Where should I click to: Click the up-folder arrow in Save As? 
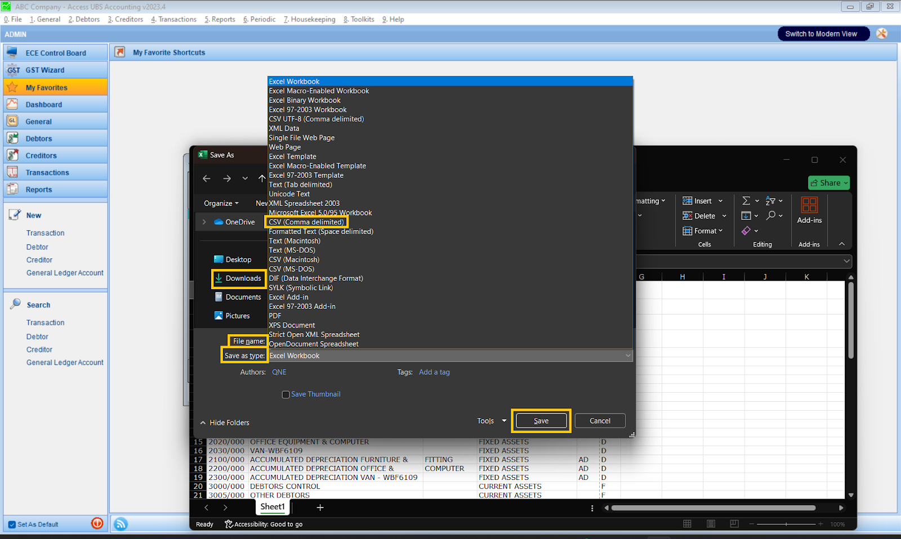tap(262, 178)
